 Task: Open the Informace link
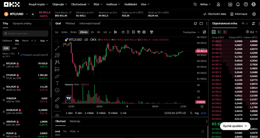pyautogui.click(x=239, y=14)
